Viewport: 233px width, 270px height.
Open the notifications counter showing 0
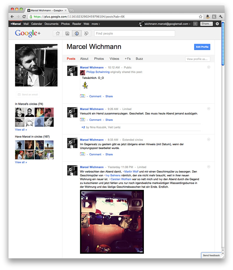tap(195, 24)
